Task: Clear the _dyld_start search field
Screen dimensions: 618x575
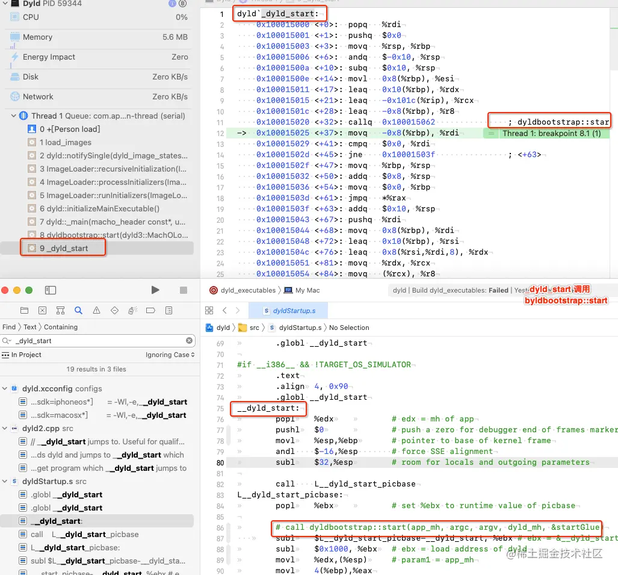Action: [189, 340]
